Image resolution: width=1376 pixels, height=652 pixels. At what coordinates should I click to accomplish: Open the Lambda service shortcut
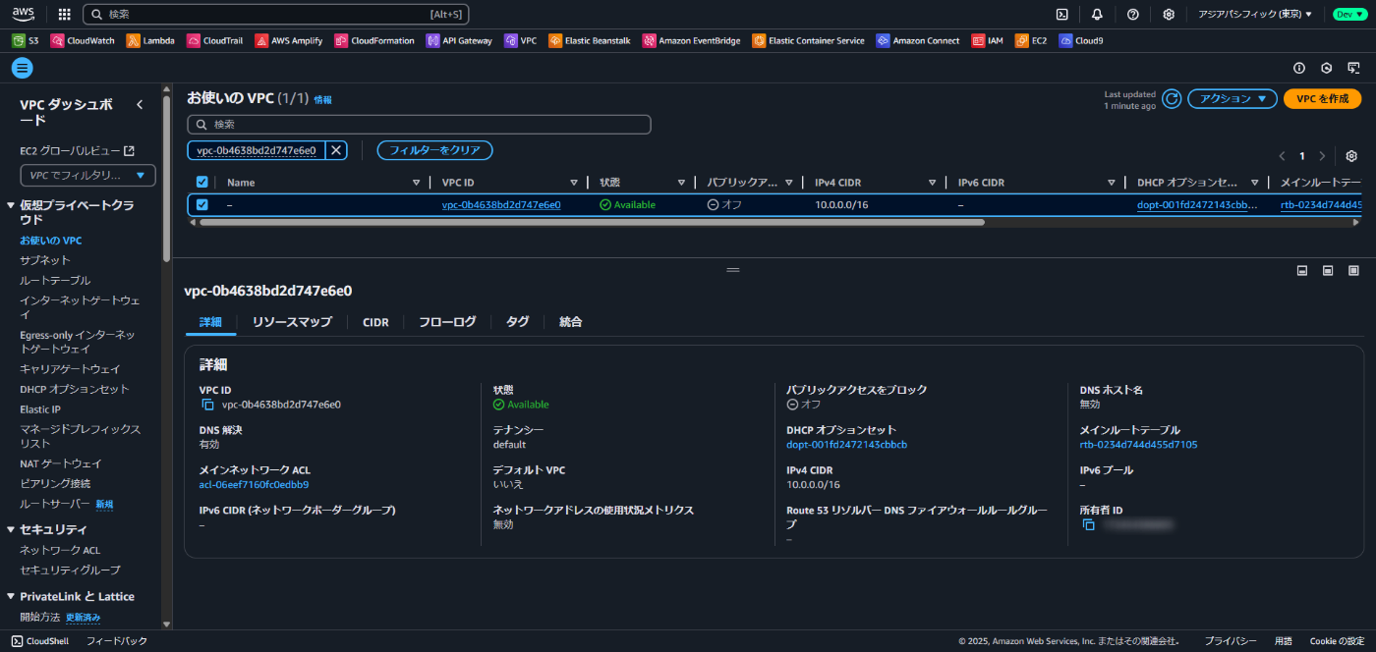click(x=150, y=41)
